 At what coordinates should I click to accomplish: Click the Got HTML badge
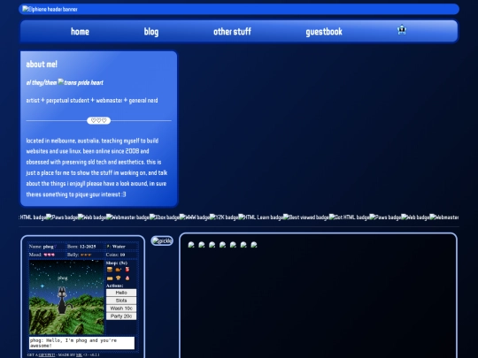tap(349, 217)
